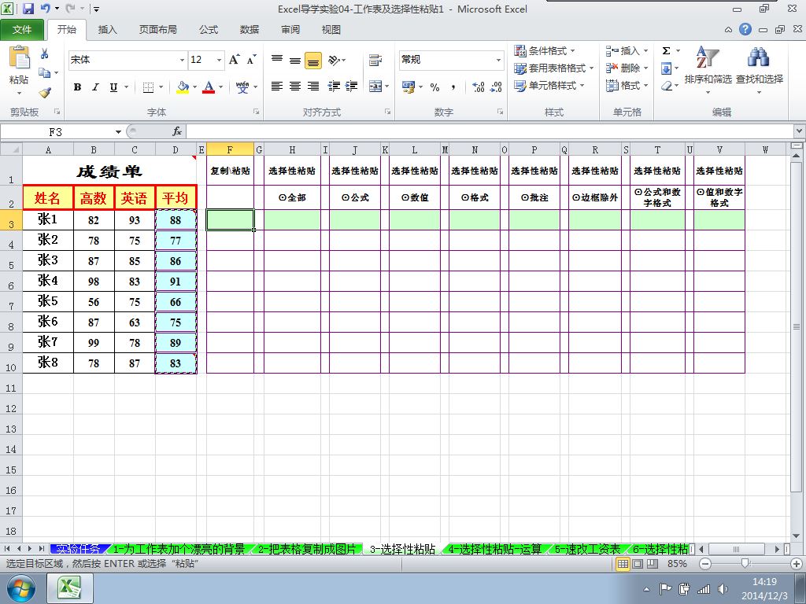Viewport: 806px width, 604px height.
Task: Open 排序和筛选 sort and filter
Action: click(708, 70)
